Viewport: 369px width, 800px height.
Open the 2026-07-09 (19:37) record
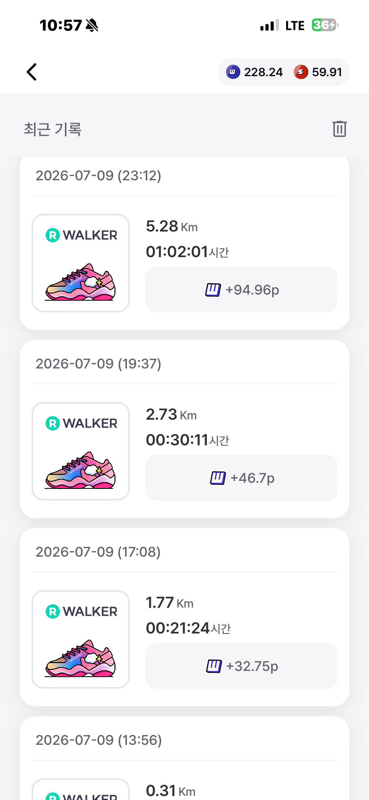tap(184, 429)
